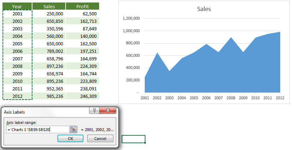
Task: Select the profit value 164,699
Action: point(82,59)
